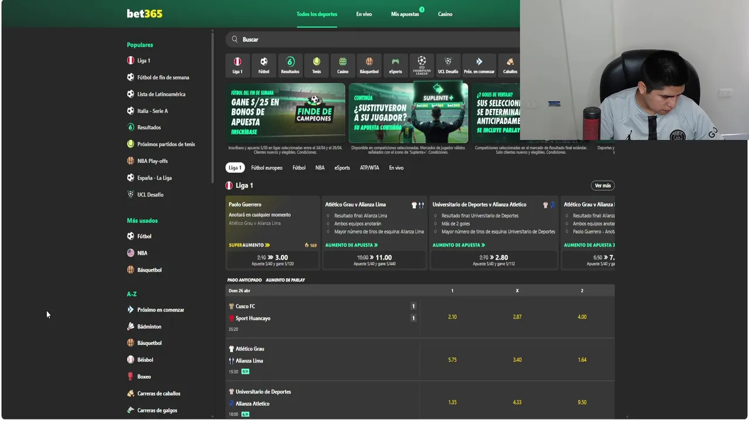
Task: Pick Universitario boost odds 2.80
Action: [494, 260]
